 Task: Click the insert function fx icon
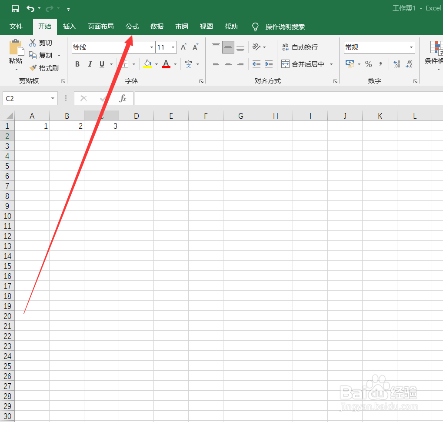[123, 98]
